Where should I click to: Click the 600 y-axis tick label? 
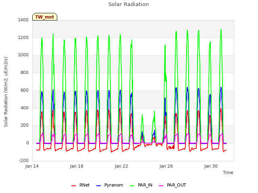[25, 90]
